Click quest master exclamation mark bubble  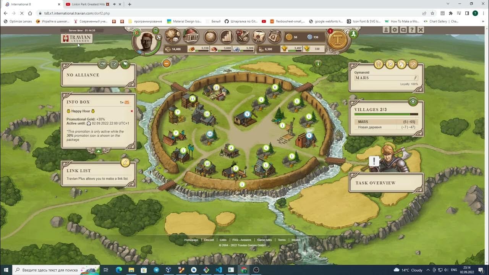tap(374, 161)
